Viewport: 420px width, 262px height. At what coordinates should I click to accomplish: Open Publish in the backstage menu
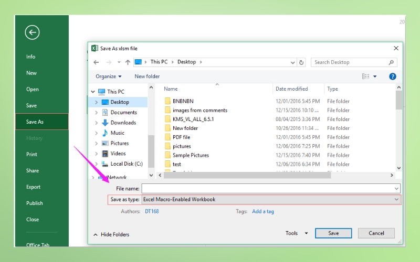[34, 203]
